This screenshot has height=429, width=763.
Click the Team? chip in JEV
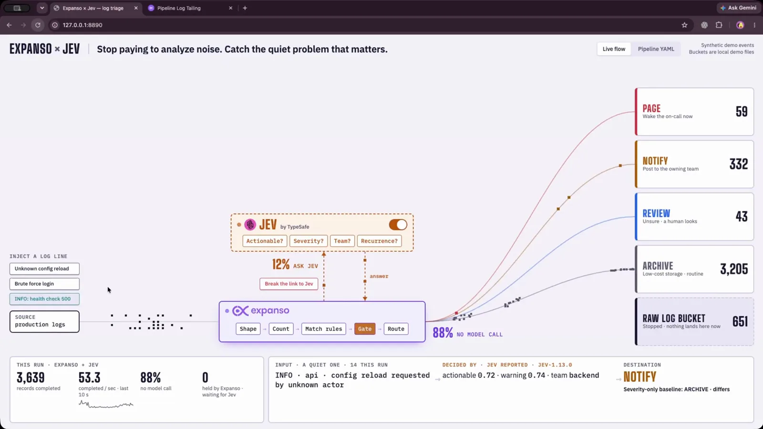(x=342, y=241)
